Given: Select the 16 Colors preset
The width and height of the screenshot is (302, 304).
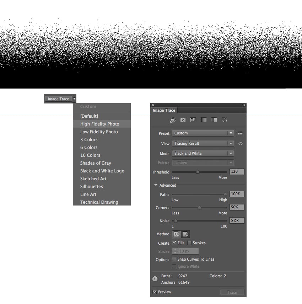Looking at the screenshot, I should (x=102, y=155).
